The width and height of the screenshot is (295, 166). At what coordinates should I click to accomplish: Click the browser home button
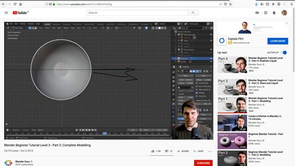[20, 4]
